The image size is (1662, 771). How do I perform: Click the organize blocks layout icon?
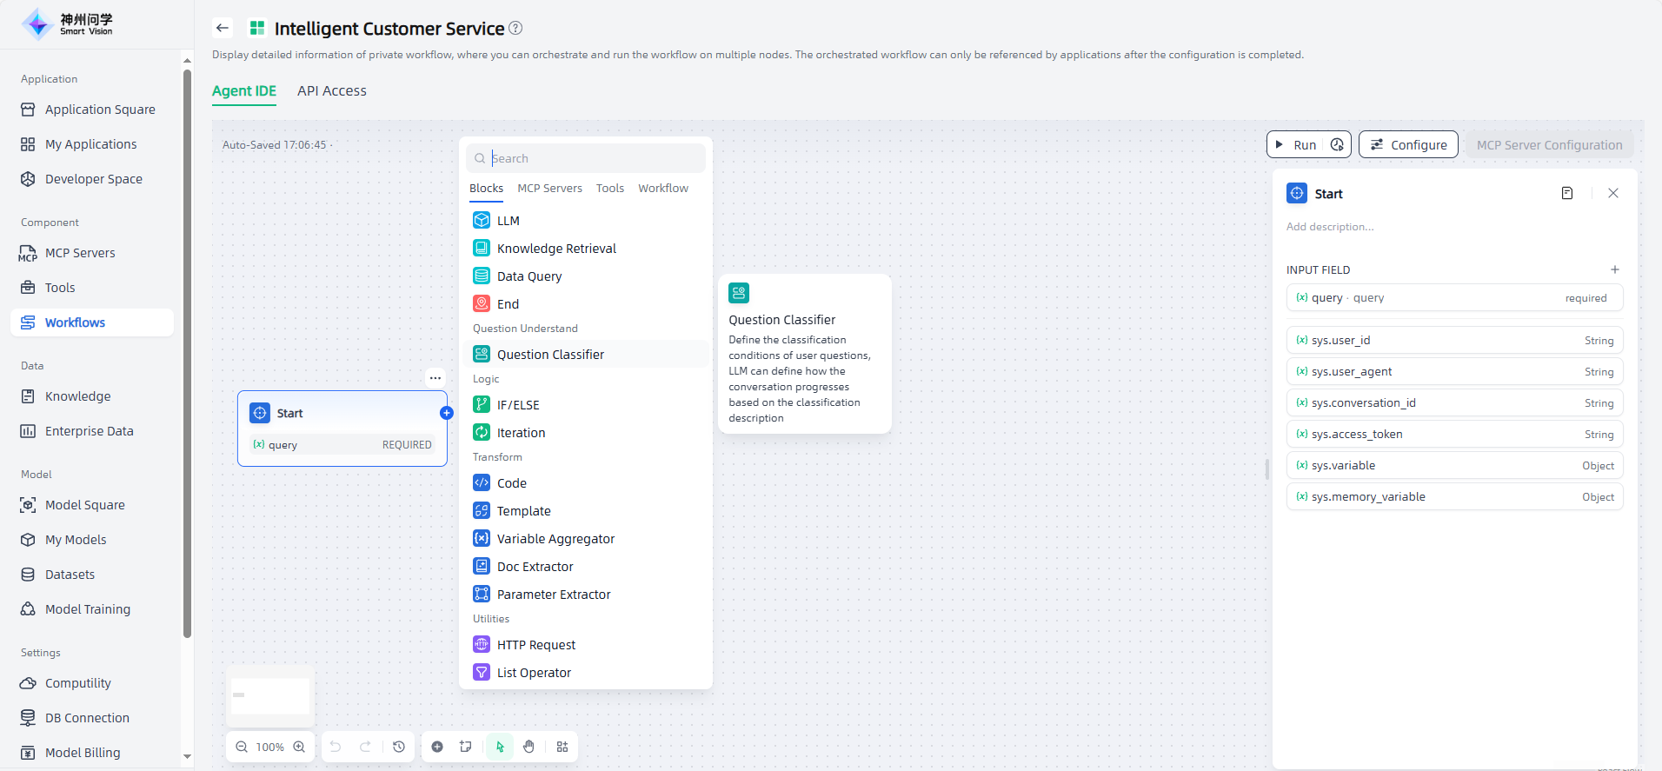[x=562, y=747]
